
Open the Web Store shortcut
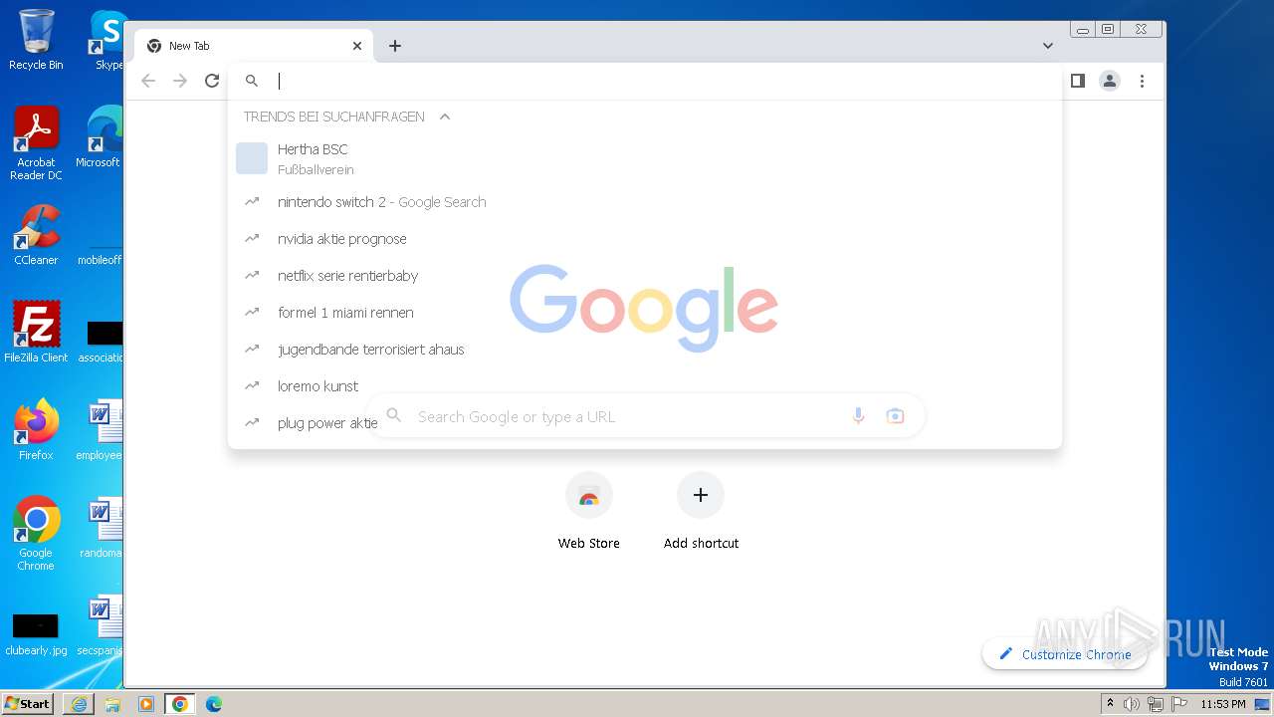pyautogui.click(x=588, y=512)
